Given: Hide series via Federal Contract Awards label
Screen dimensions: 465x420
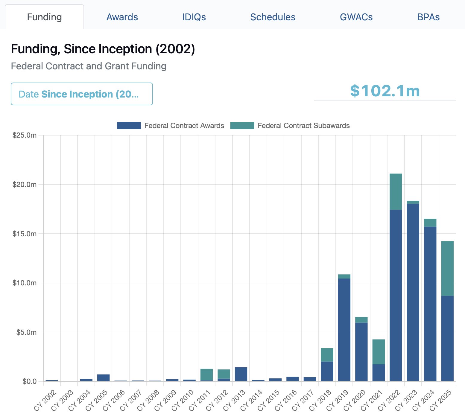Looking at the screenshot, I should 184,126.
